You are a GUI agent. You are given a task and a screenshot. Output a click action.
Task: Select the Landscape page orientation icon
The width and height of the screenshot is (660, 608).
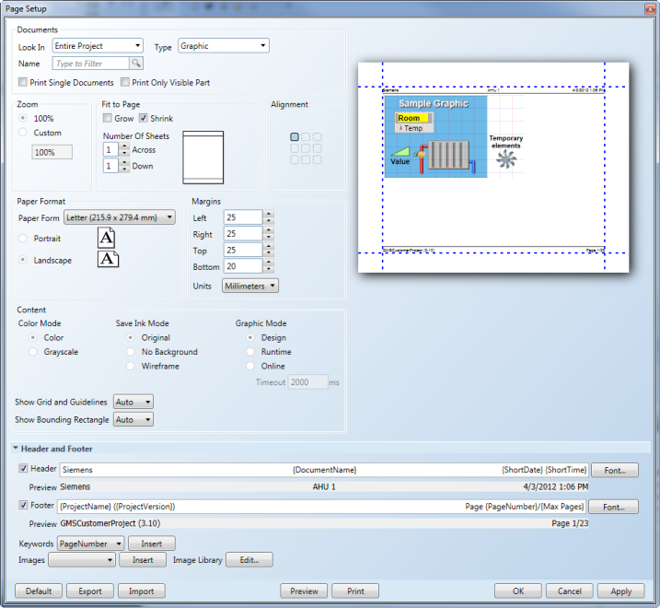point(107,260)
